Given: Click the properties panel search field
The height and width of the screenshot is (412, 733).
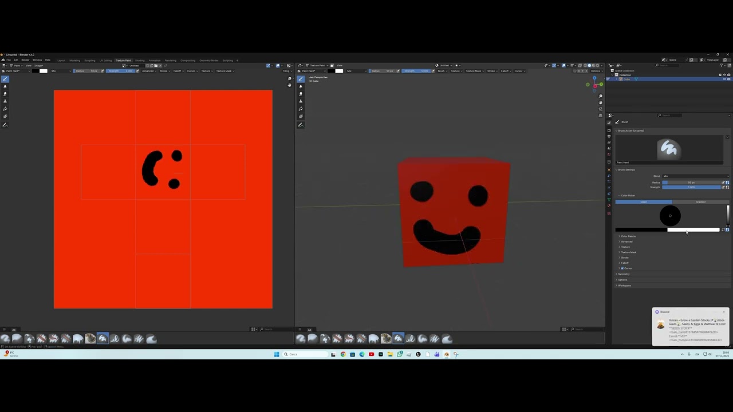Looking at the screenshot, I should 669,115.
